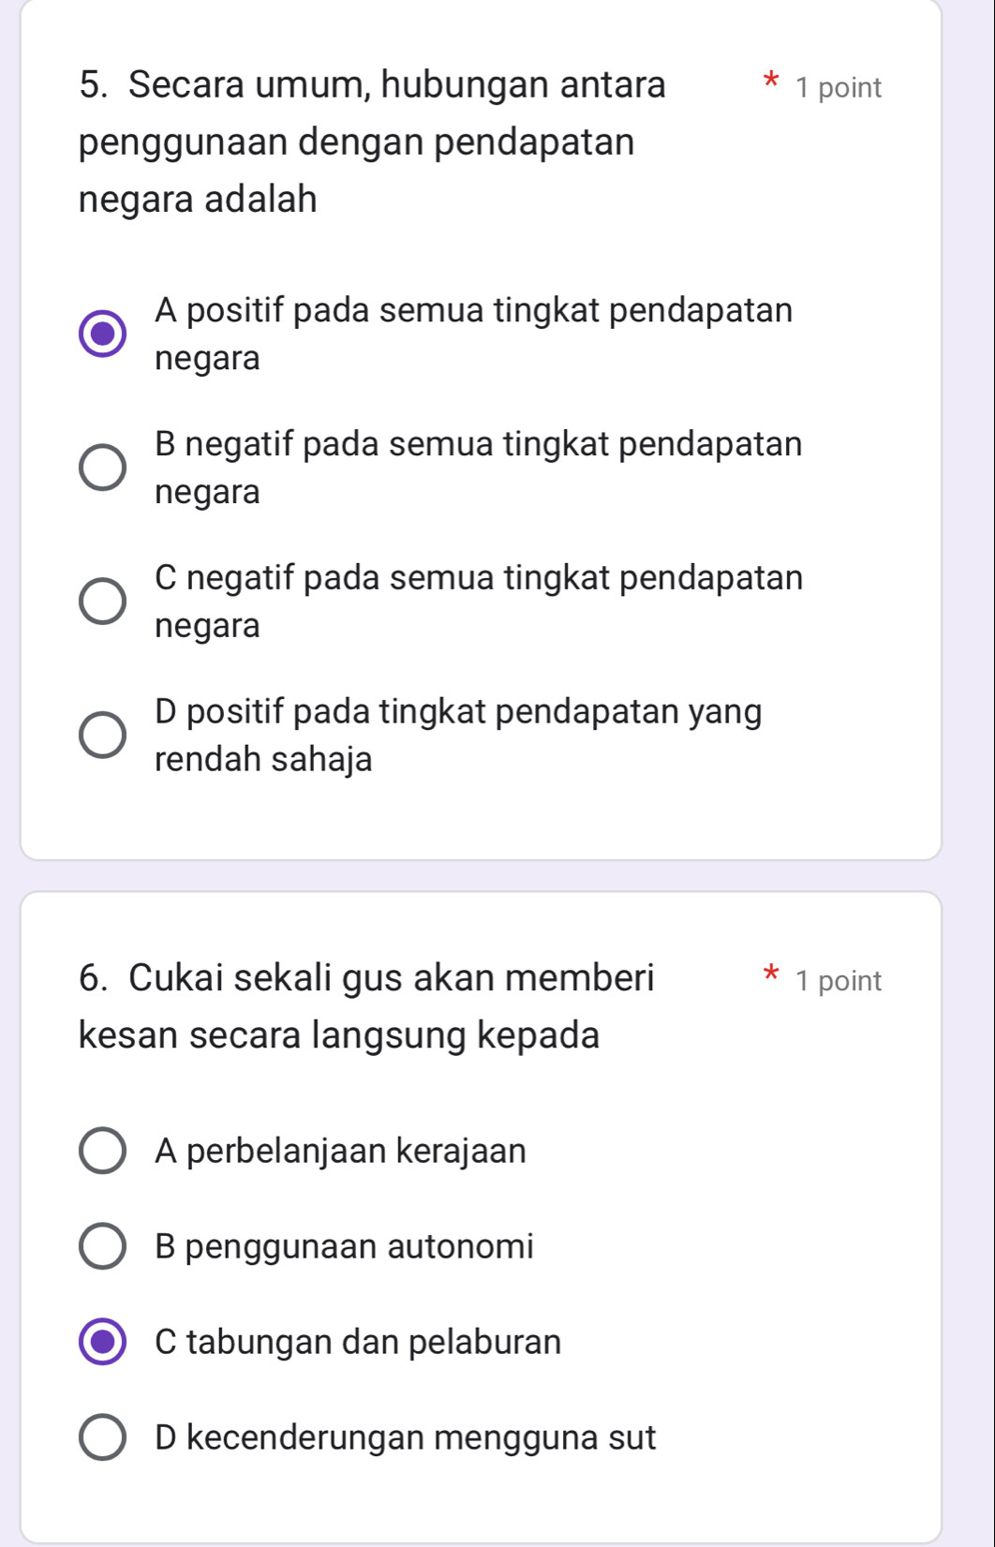This screenshot has height=1547, width=995.
Task: Click selected radio for 'C tabungan dan pelaburan'
Action: click(102, 1342)
